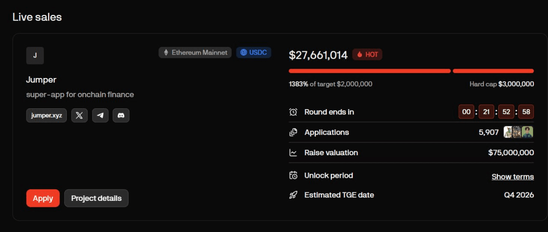Click the Unlock period label

click(x=329, y=175)
